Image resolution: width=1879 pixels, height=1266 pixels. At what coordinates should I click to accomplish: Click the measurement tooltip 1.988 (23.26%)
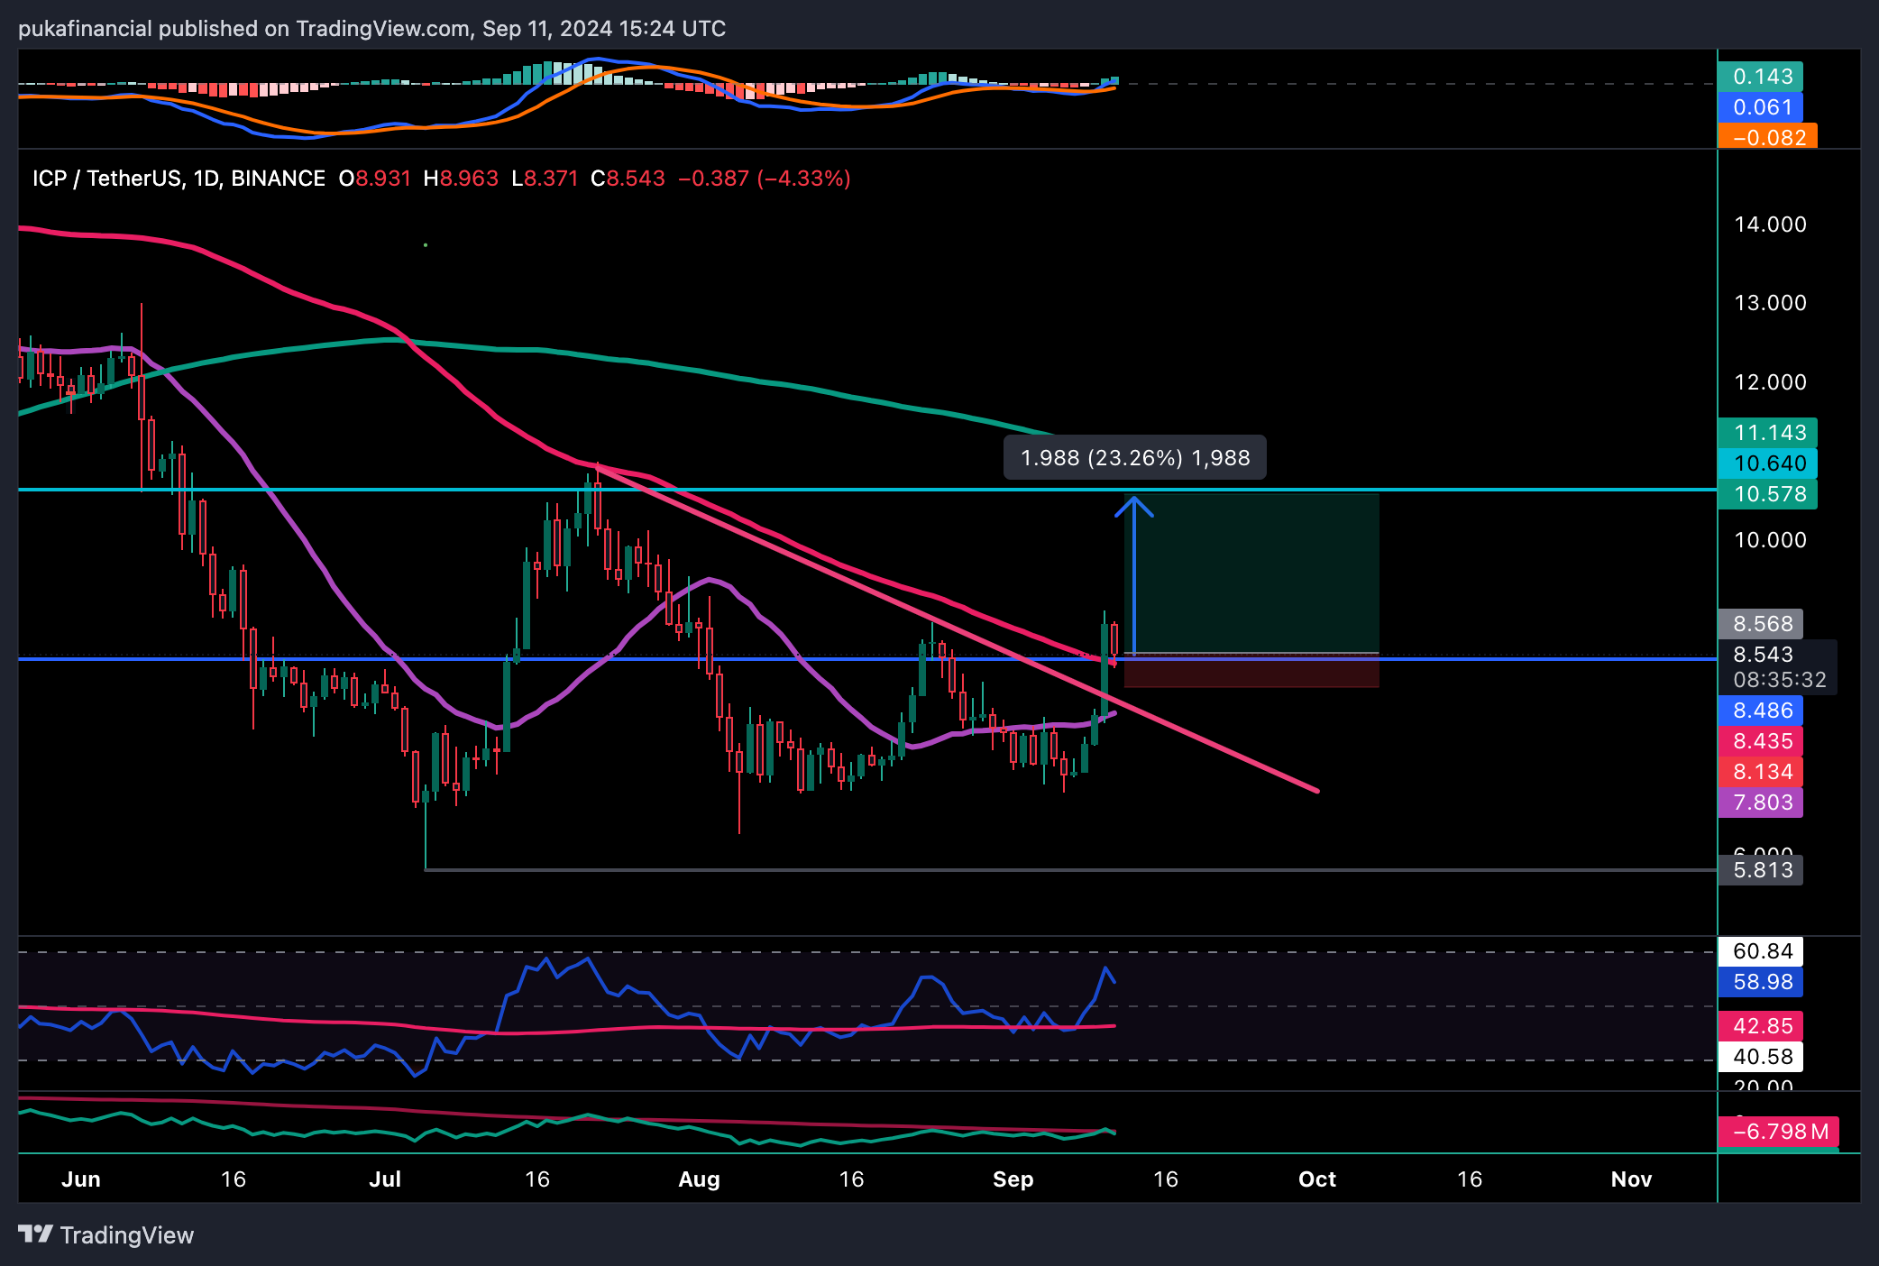(x=1135, y=458)
